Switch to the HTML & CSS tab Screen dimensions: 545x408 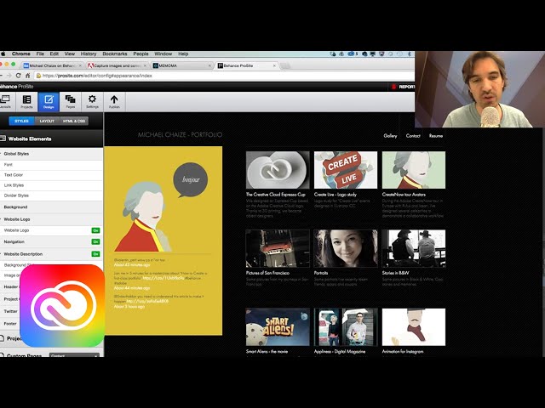coord(74,121)
